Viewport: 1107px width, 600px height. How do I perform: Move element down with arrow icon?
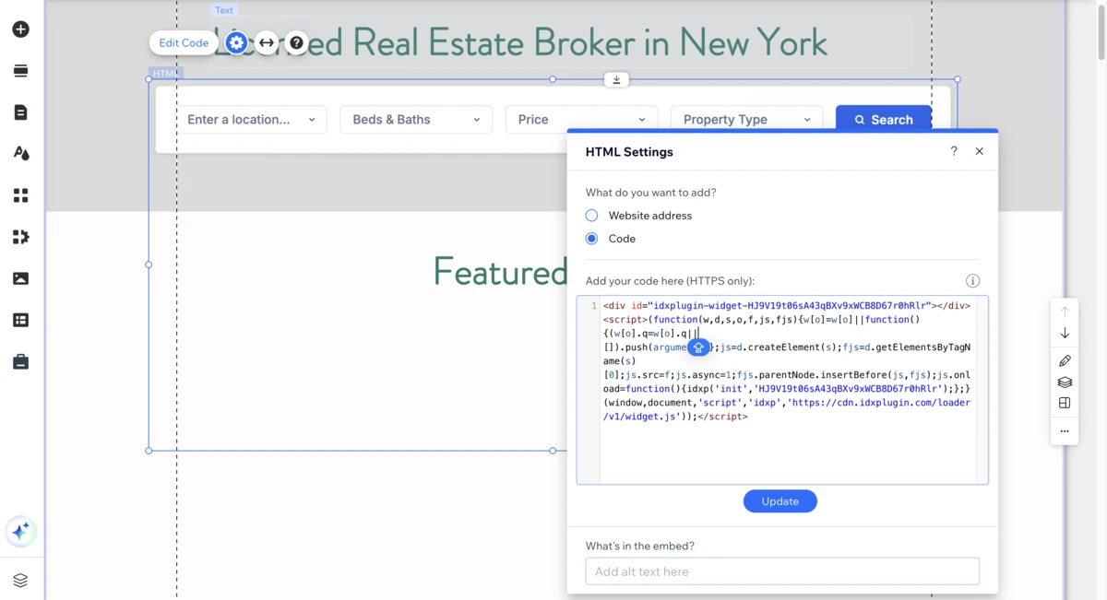1065,334
